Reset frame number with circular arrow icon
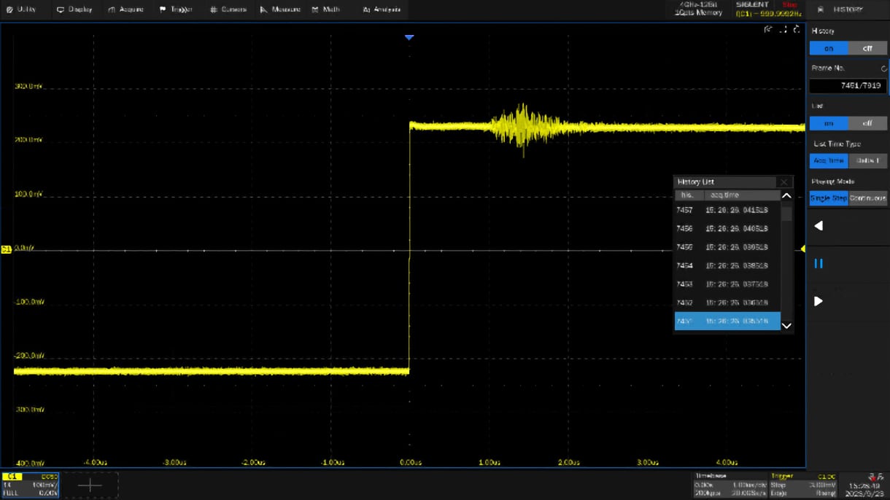 [883, 69]
